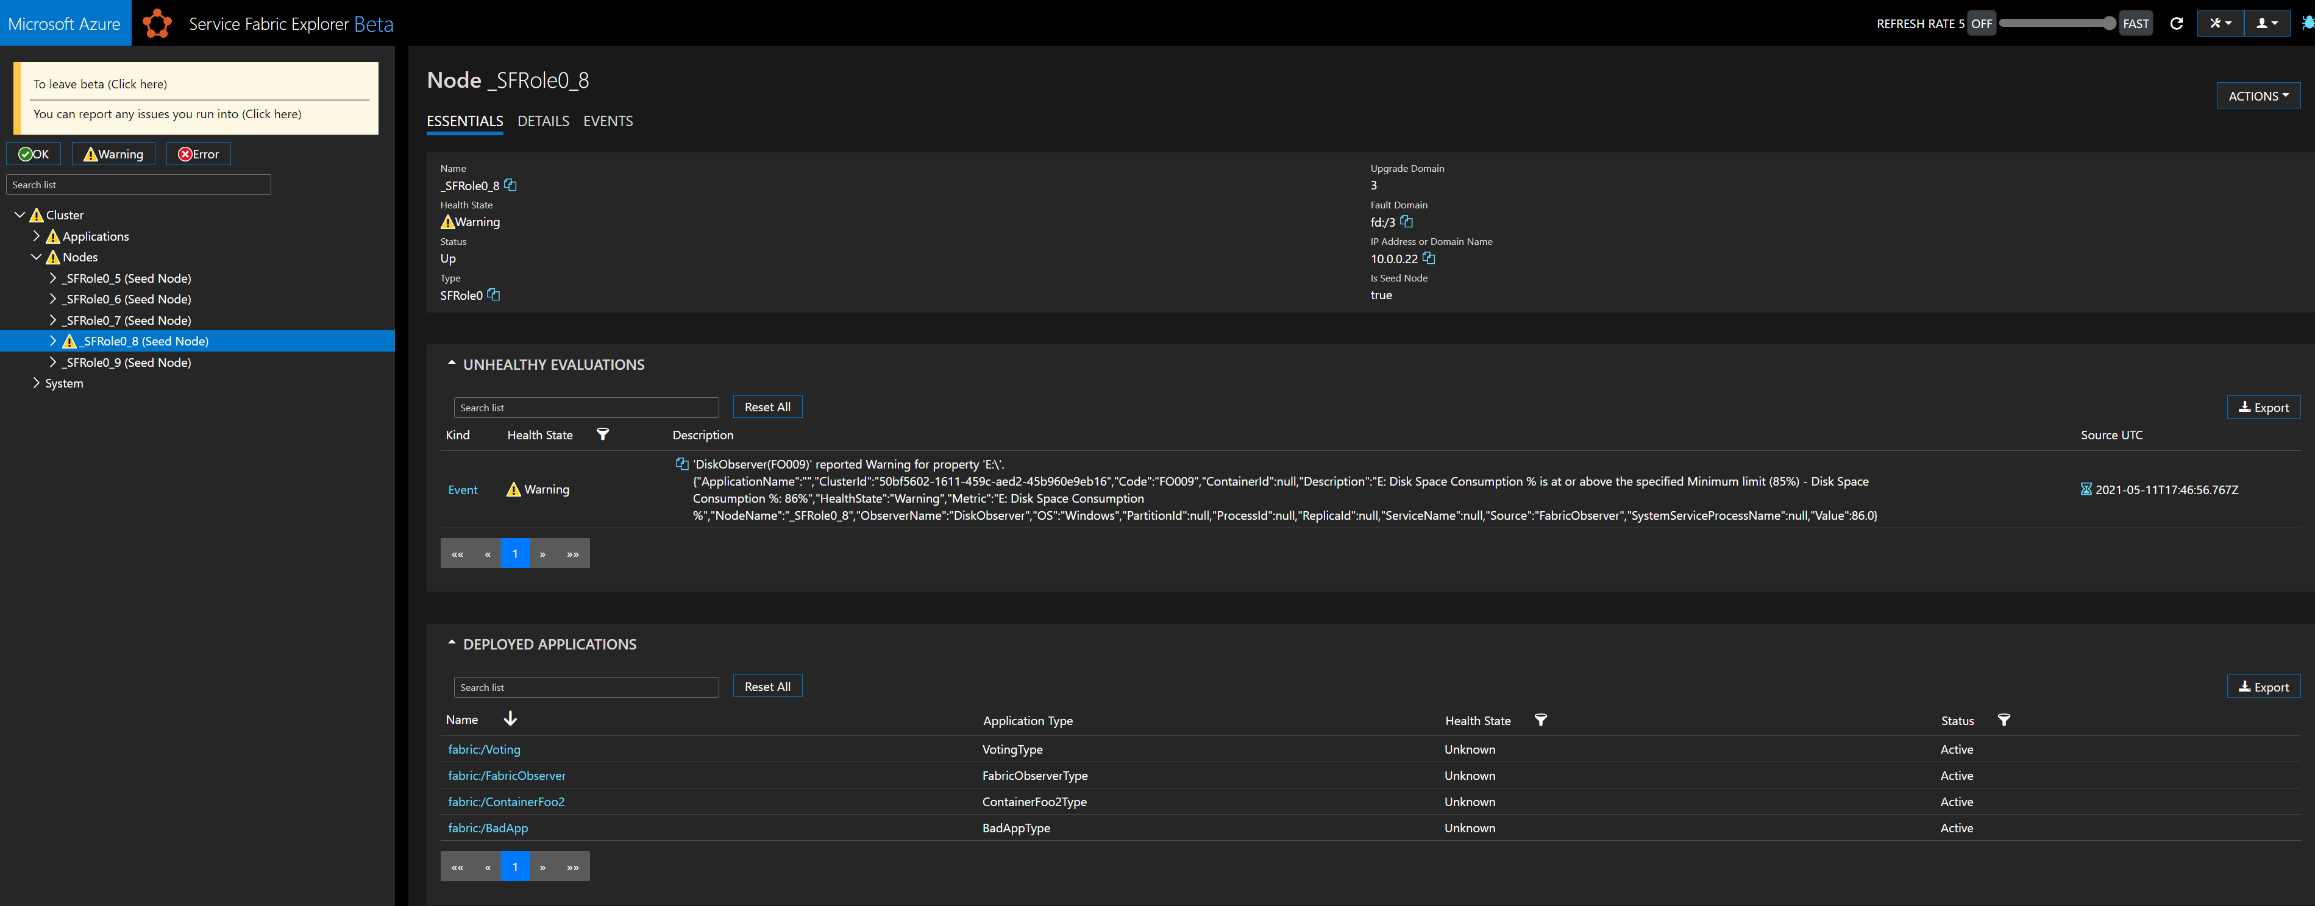This screenshot has height=906, width=2315.
Task: Switch to the DETAILS tab
Action: point(543,121)
